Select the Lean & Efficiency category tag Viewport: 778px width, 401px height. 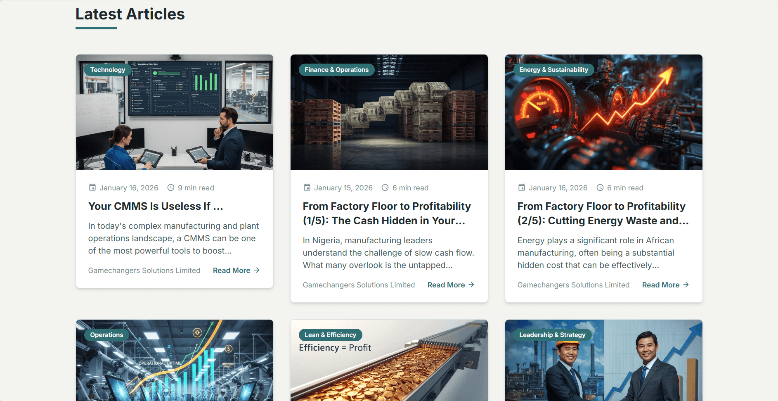pos(330,335)
